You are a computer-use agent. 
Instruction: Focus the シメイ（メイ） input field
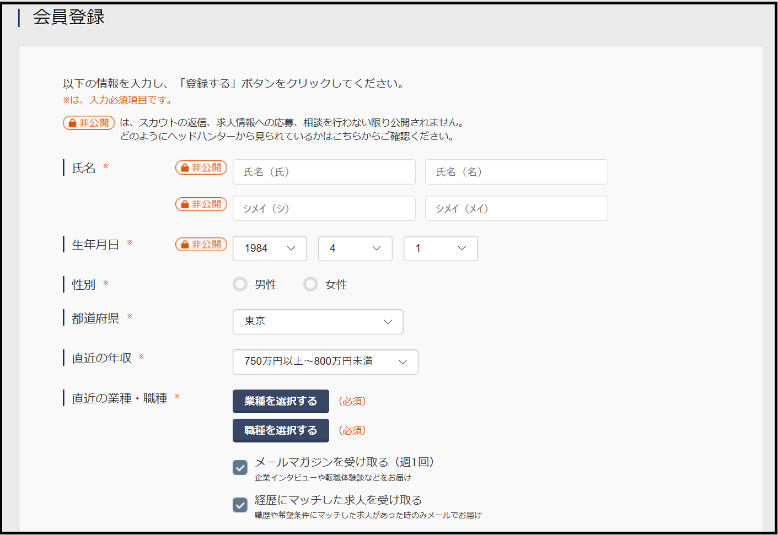517,208
